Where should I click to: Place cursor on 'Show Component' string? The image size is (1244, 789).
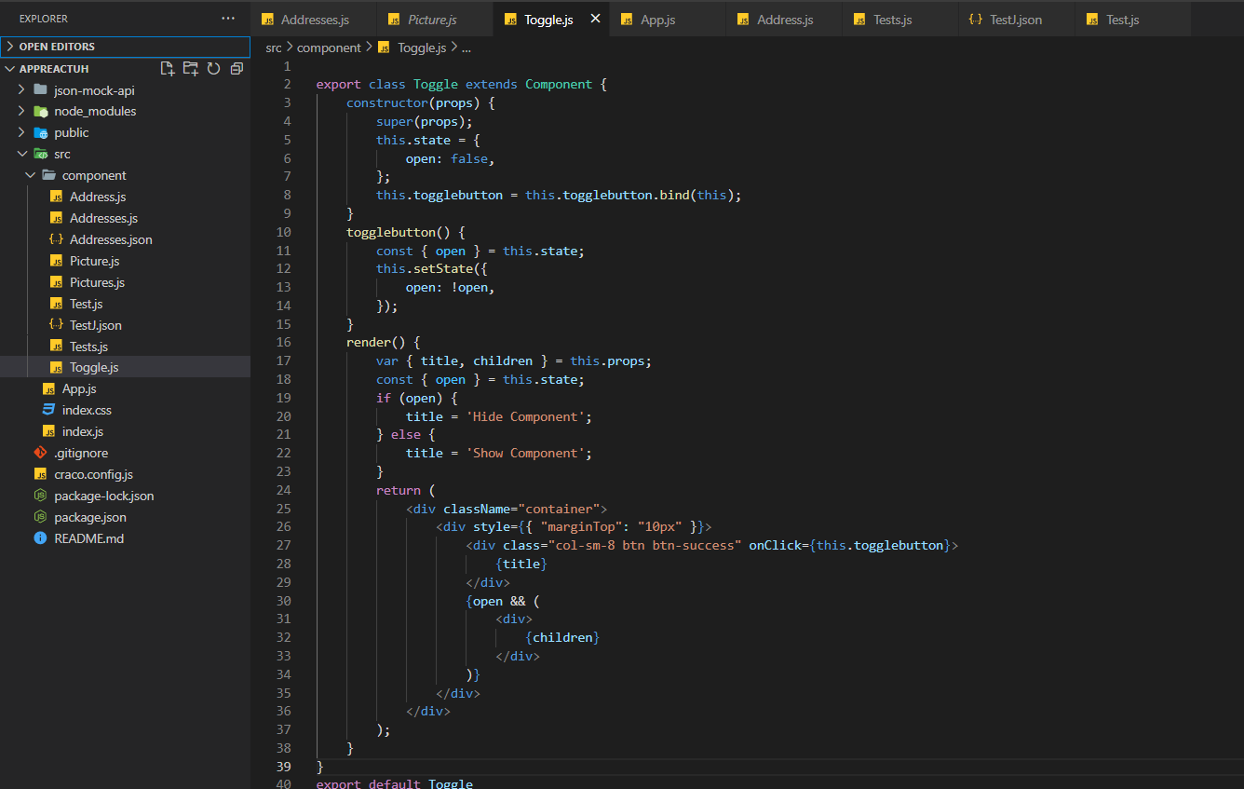[x=528, y=453]
